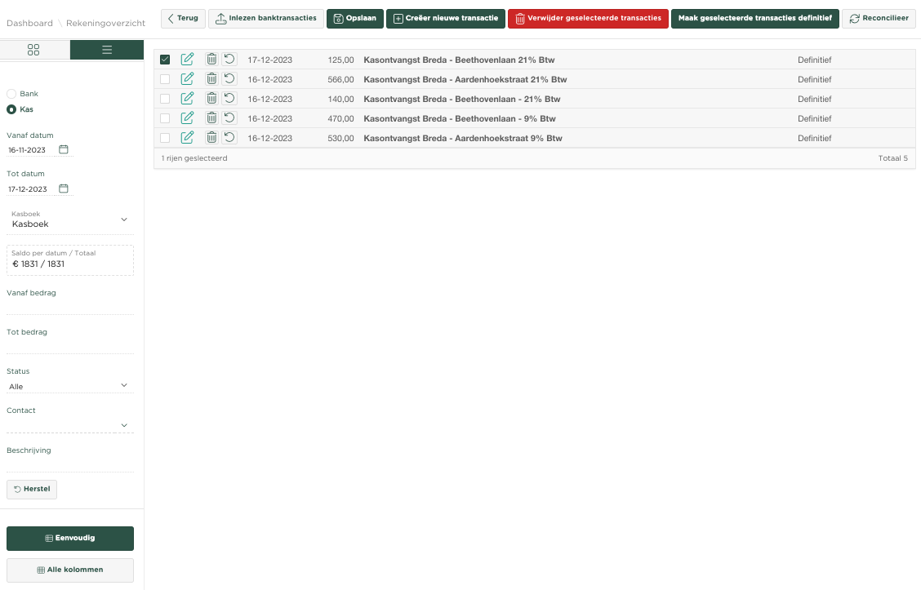Screen dimensions: 921x590
Task: Click edit icon for 470,00 Beethovenlaan 9% row
Action: (x=187, y=118)
